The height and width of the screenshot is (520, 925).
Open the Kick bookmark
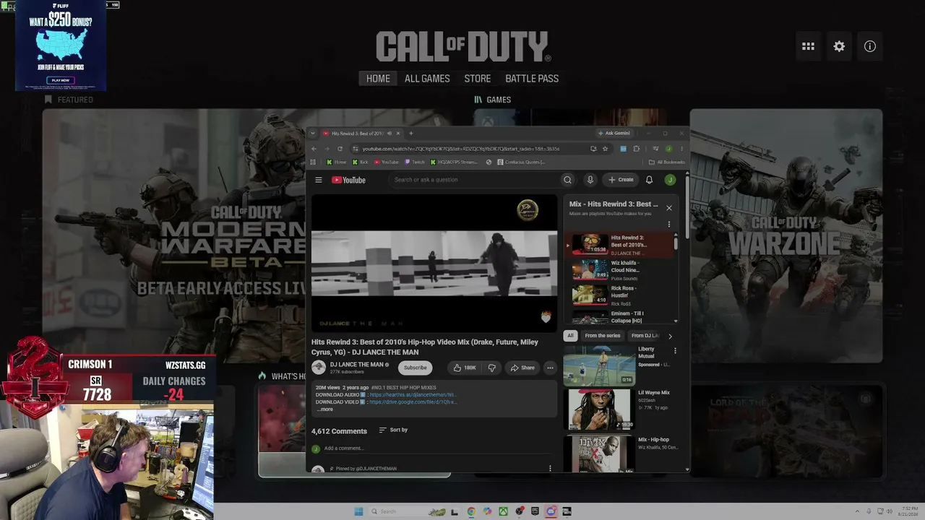359,162
